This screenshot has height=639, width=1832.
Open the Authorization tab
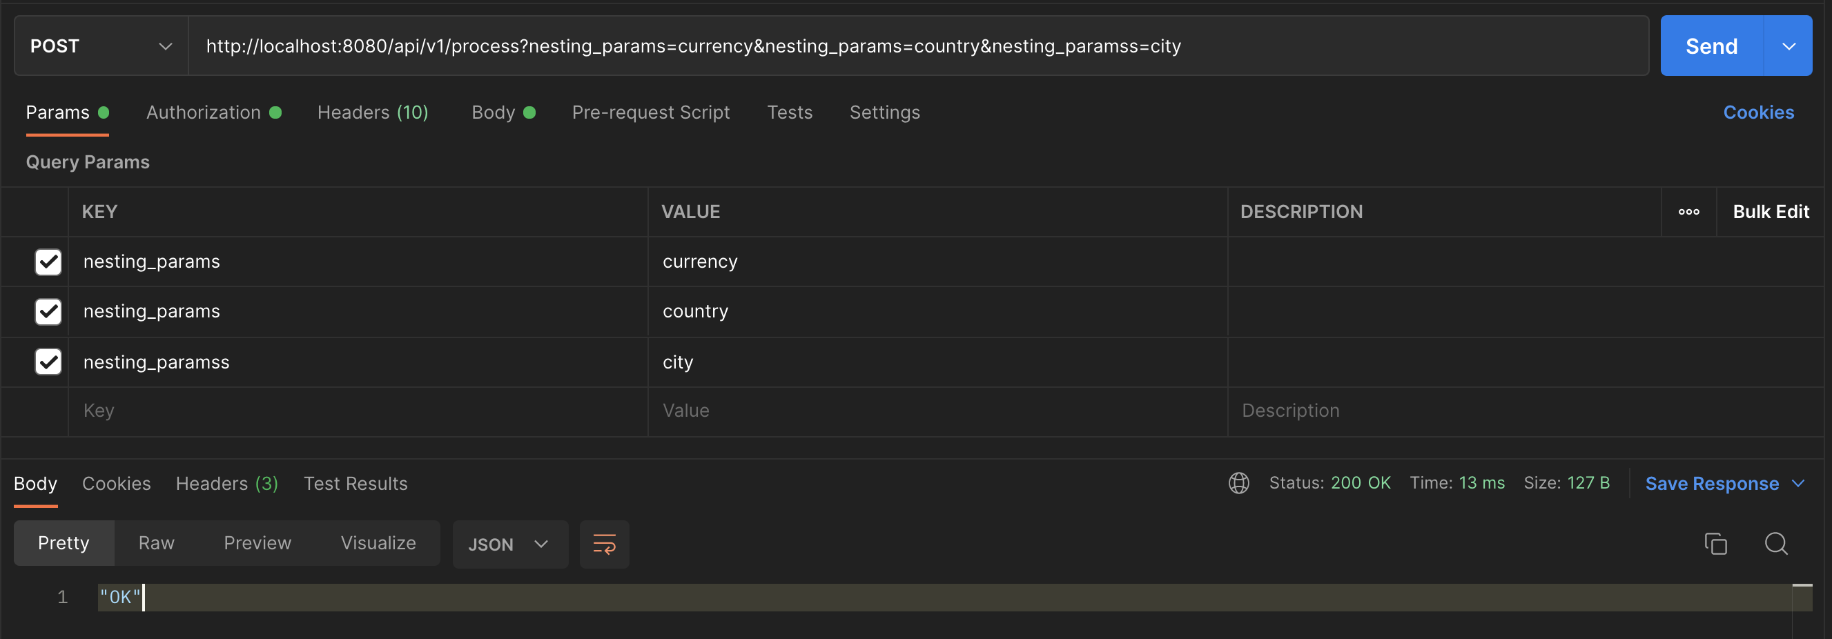click(x=213, y=112)
